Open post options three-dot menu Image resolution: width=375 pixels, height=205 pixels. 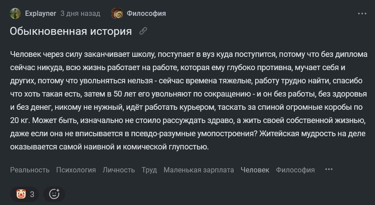pos(362,14)
